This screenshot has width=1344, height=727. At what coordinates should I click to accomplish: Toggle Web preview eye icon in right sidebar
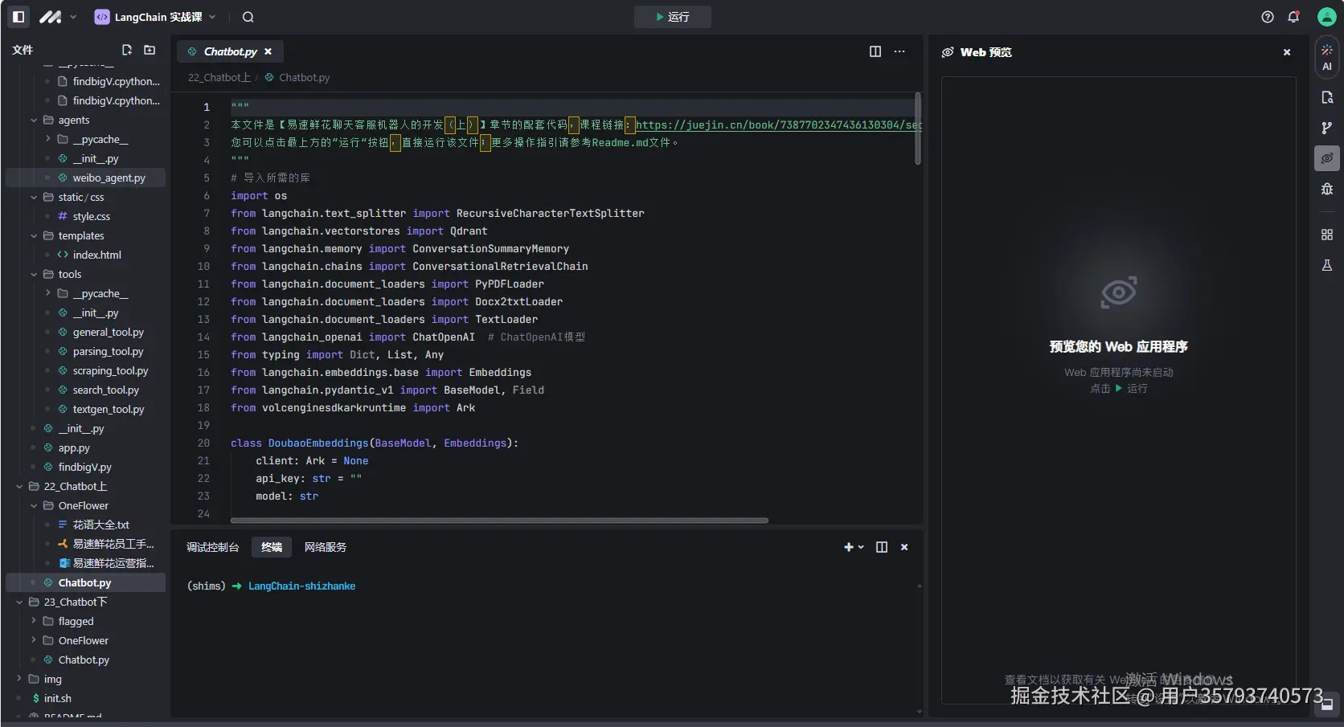(x=1326, y=158)
